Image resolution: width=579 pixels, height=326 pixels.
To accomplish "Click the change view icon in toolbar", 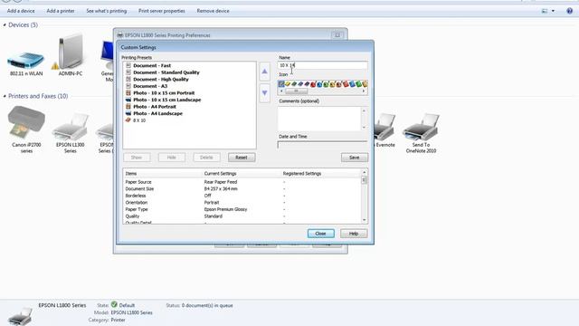I will 545,11.
